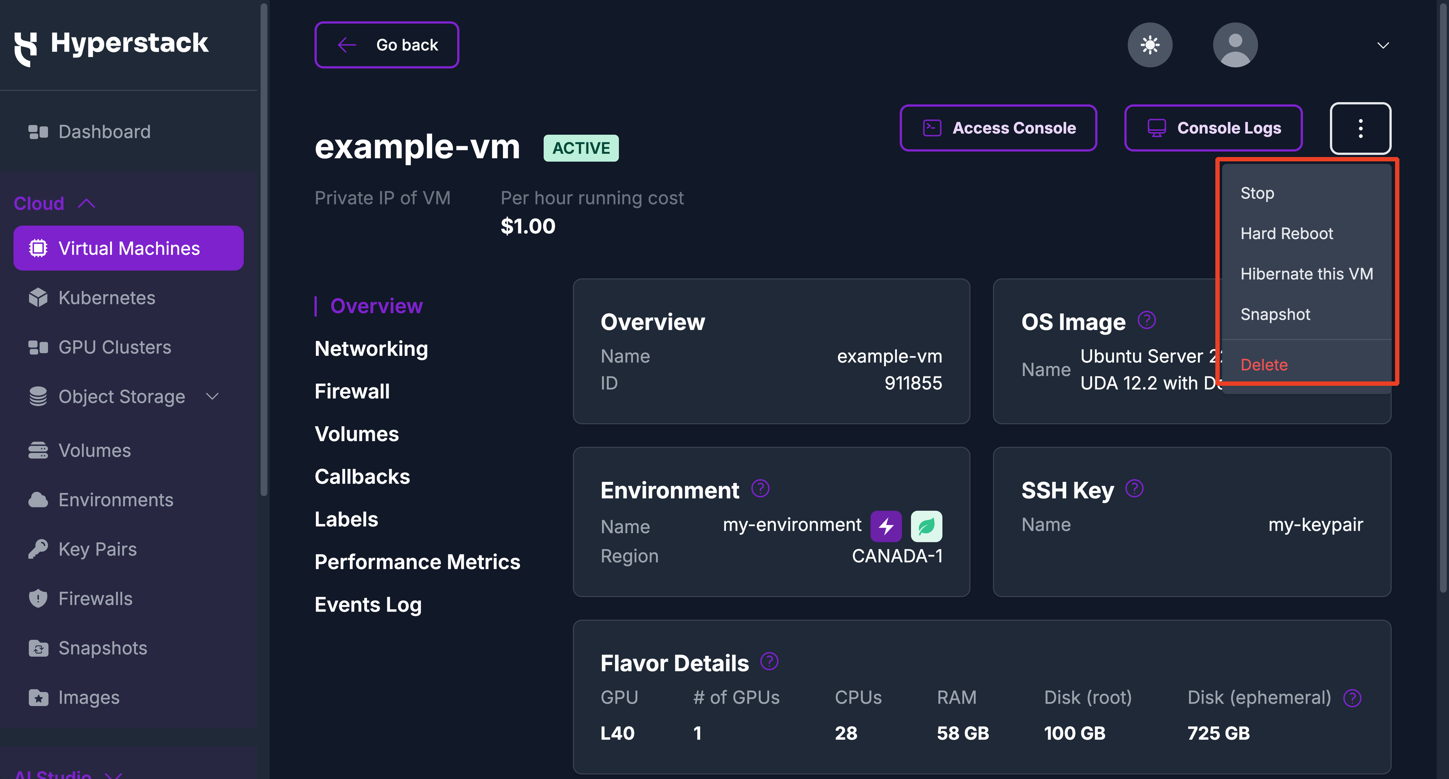Switch to the Networking tab
Image resolution: width=1449 pixels, height=779 pixels.
point(371,349)
